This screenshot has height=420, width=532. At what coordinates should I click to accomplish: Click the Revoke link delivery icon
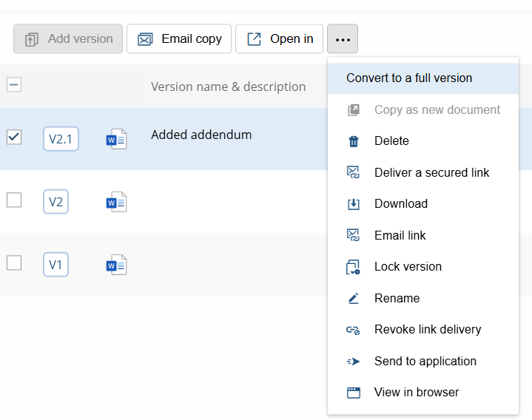pyautogui.click(x=353, y=331)
